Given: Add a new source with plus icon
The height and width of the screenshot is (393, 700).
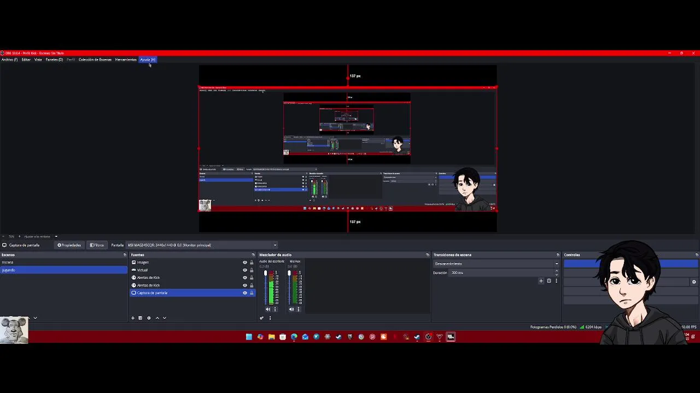Looking at the screenshot, I should point(132,318).
